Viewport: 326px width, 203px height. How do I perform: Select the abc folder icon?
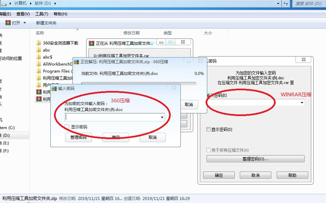pos(39,50)
